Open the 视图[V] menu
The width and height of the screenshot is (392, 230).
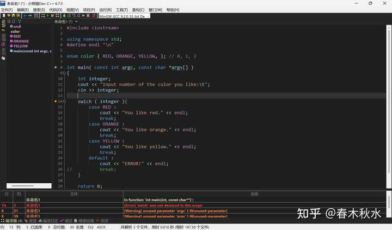(72, 10)
